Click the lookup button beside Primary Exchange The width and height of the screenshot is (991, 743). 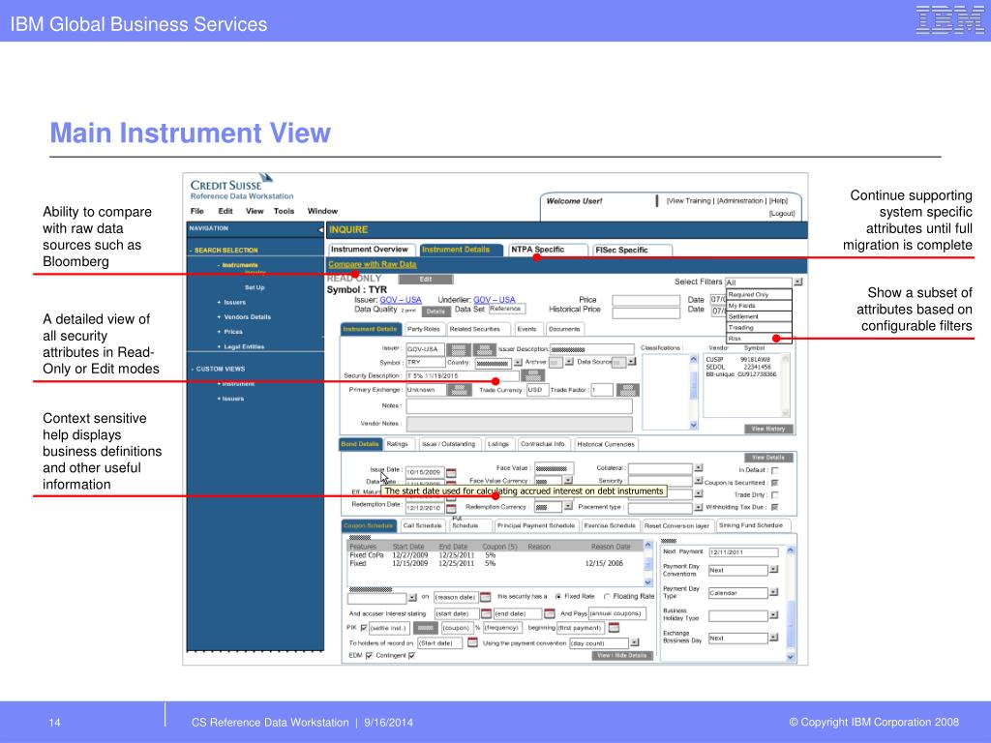pos(459,390)
